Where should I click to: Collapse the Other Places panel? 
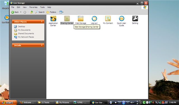click(42, 22)
